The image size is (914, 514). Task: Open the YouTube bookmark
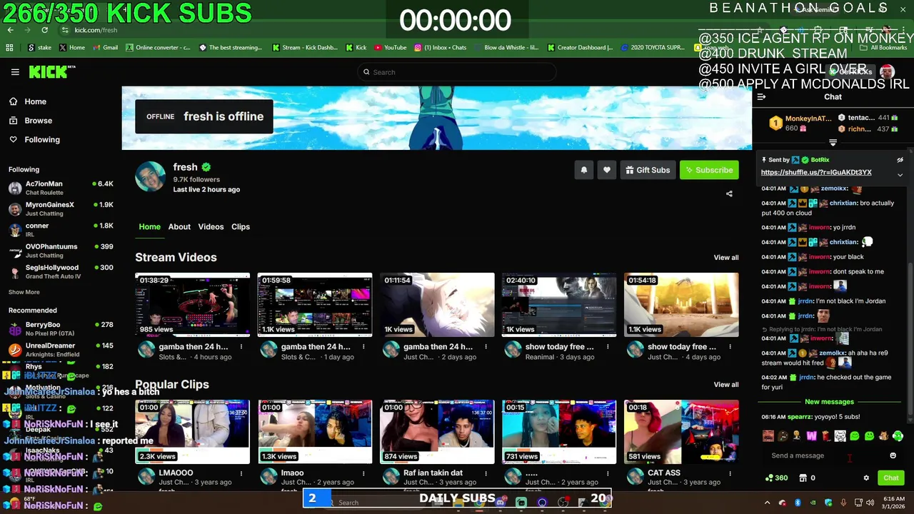[x=390, y=48]
